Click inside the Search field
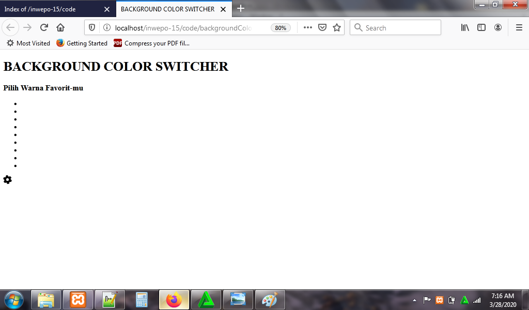The height and width of the screenshot is (310, 529). click(395, 28)
